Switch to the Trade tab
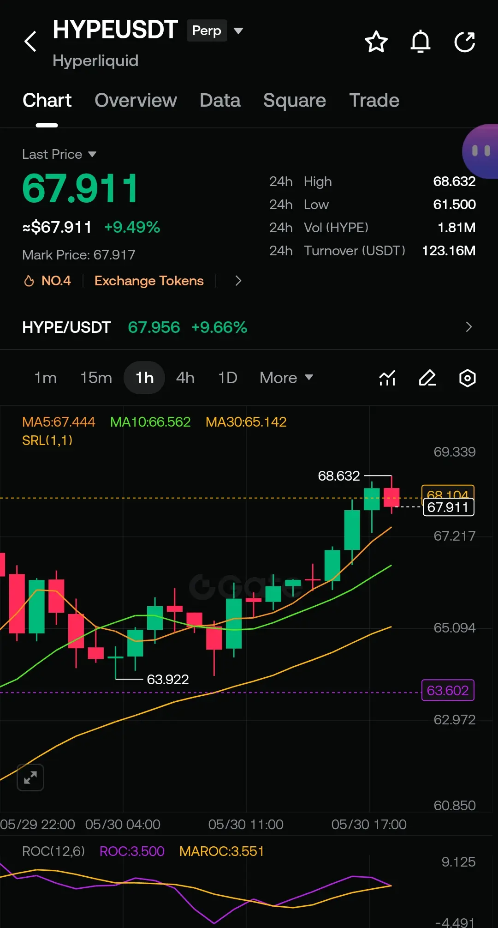Image resolution: width=498 pixels, height=928 pixels. point(374,100)
